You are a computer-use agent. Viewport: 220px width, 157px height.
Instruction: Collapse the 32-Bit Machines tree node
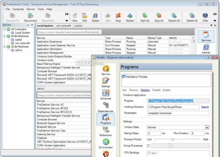[x=5, y=47]
